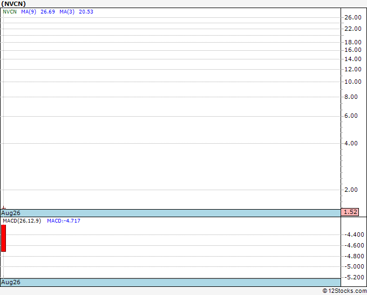Image resolution: width=367 pixels, height=295 pixels.
Task: Click the 2.00 price axis label
Action: coord(351,190)
